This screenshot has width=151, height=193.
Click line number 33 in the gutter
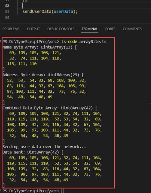(7, 12)
